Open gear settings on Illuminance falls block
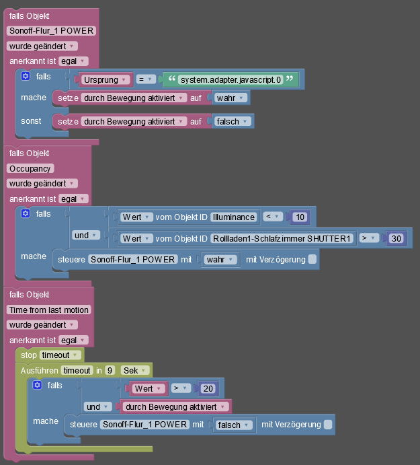This screenshot has height=465, width=420. click(26, 213)
